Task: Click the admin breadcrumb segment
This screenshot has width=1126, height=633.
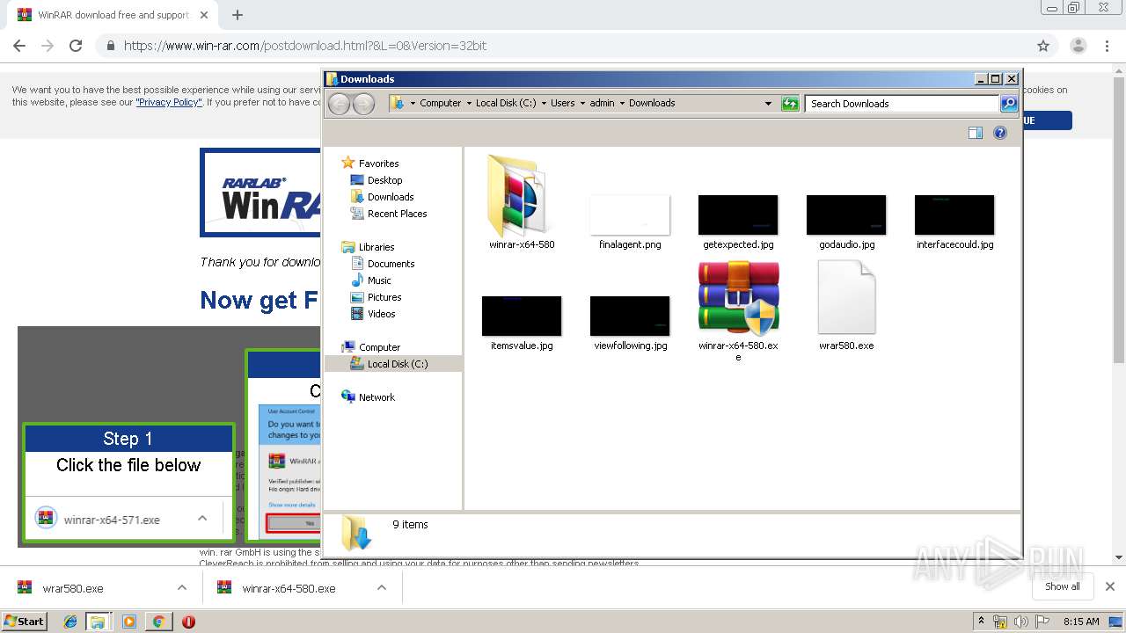Action: [603, 104]
